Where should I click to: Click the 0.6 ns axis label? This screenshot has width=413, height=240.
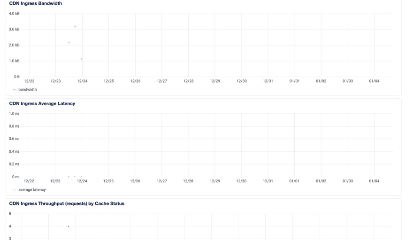click(x=14, y=139)
